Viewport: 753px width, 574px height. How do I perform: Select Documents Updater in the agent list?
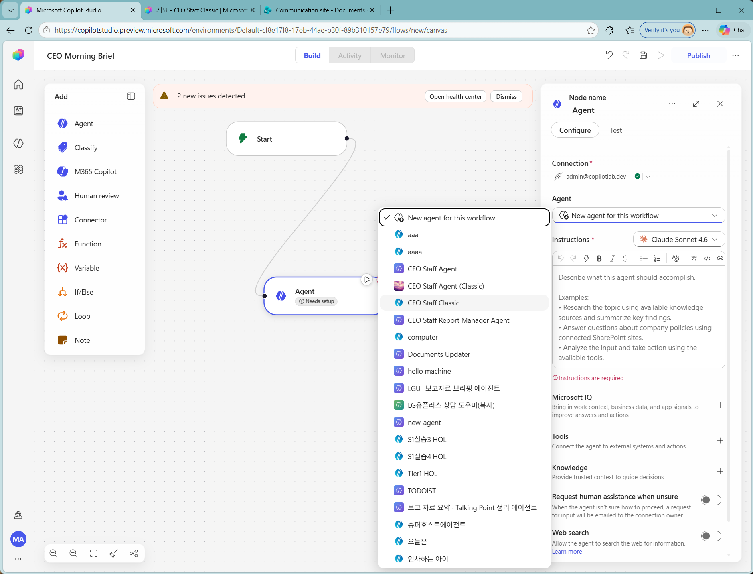coord(464,354)
